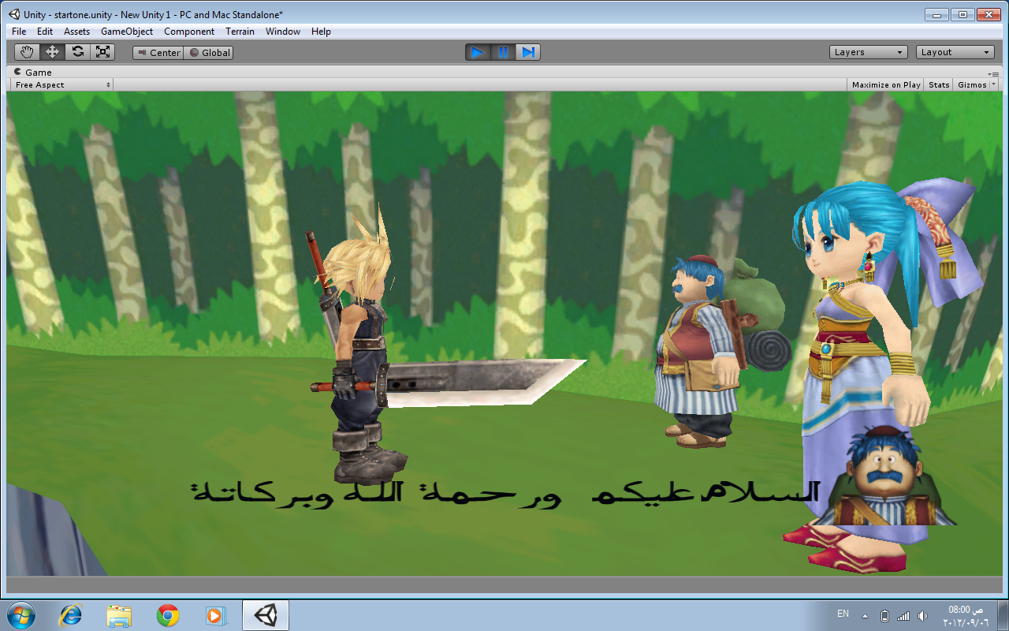Viewport: 1009px width, 631px height.
Task: Open the Free Aspect dropdown
Action: coord(61,84)
